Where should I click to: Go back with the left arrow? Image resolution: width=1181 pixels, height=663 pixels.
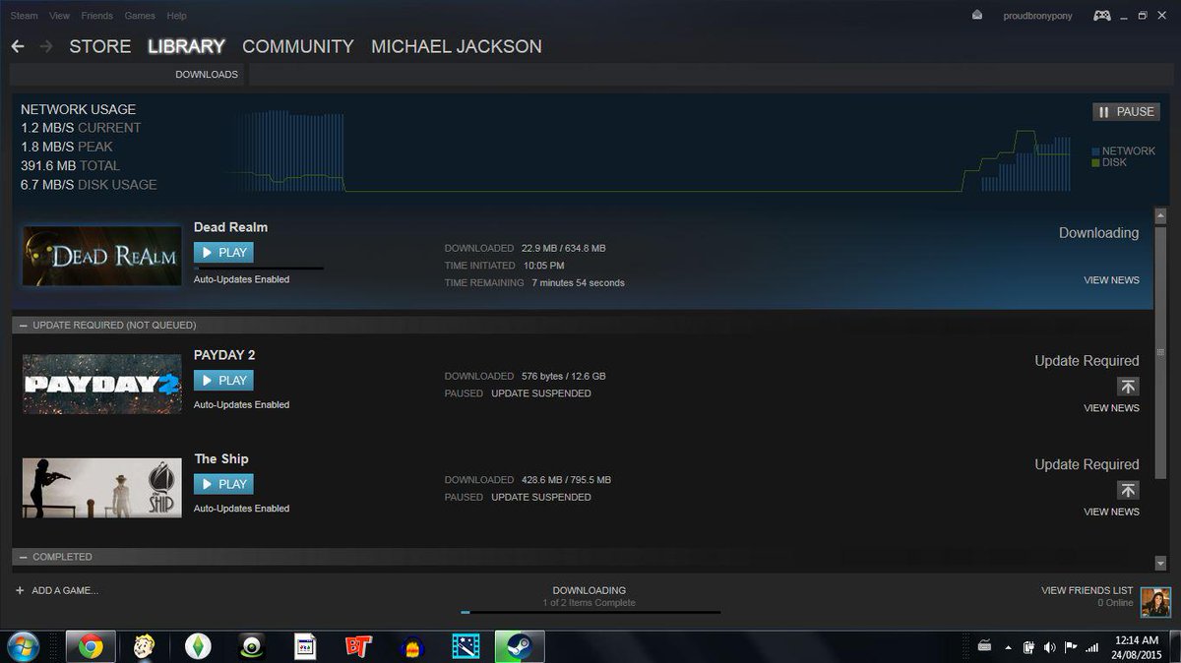18,46
